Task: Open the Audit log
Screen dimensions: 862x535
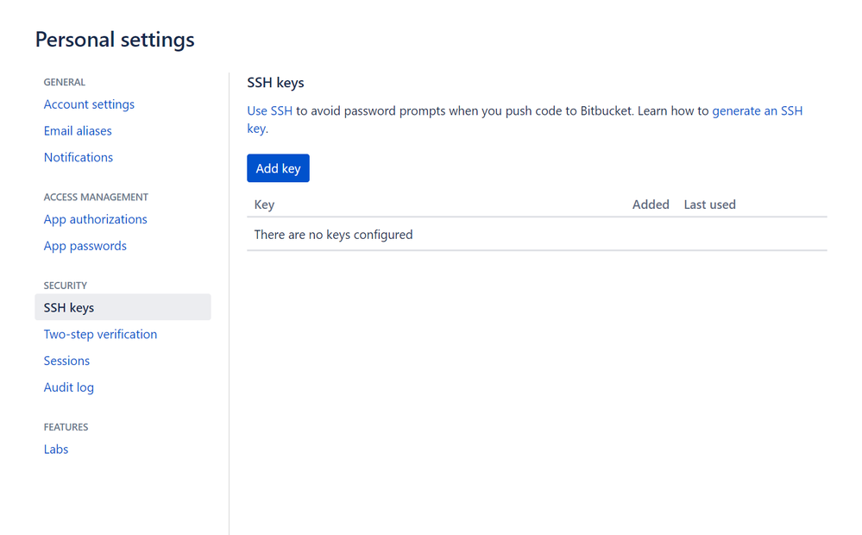Action: (69, 387)
